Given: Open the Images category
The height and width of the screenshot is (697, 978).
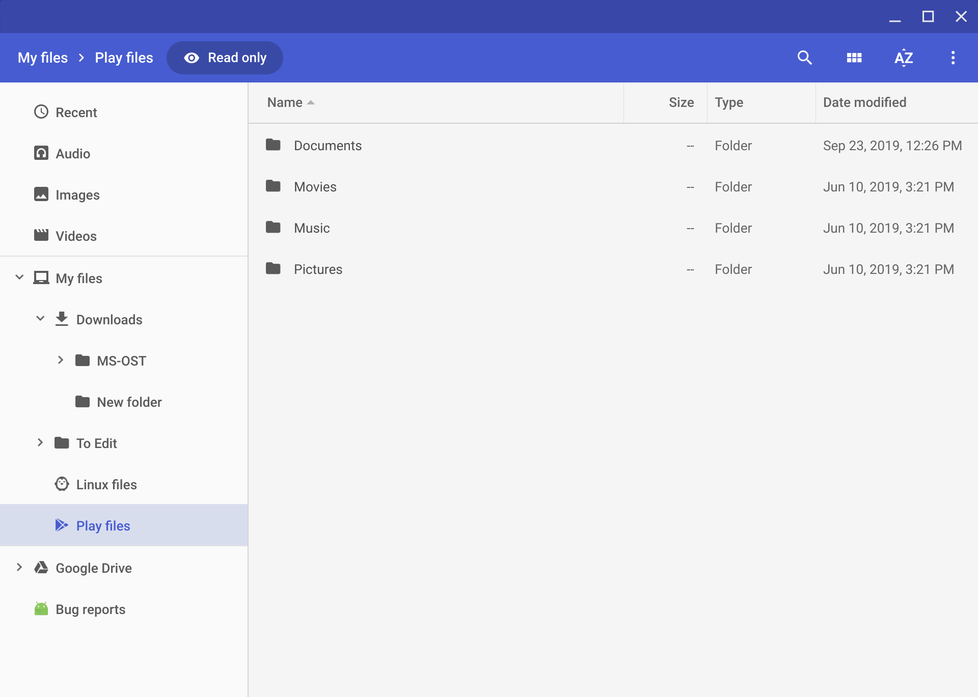Looking at the screenshot, I should tap(77, 194).
